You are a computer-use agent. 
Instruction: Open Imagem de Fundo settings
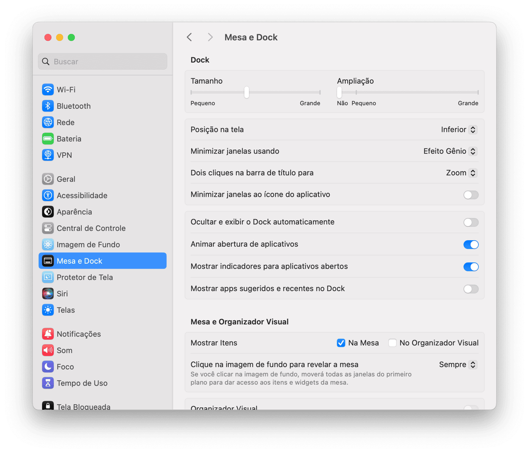point(103,245)
